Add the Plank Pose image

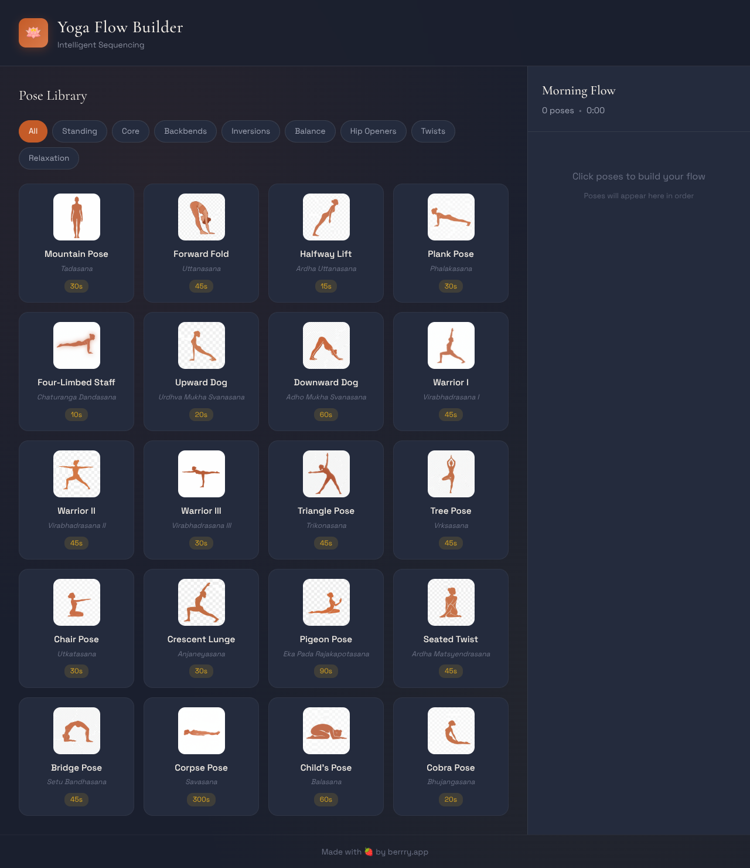(x=451, y=217)
